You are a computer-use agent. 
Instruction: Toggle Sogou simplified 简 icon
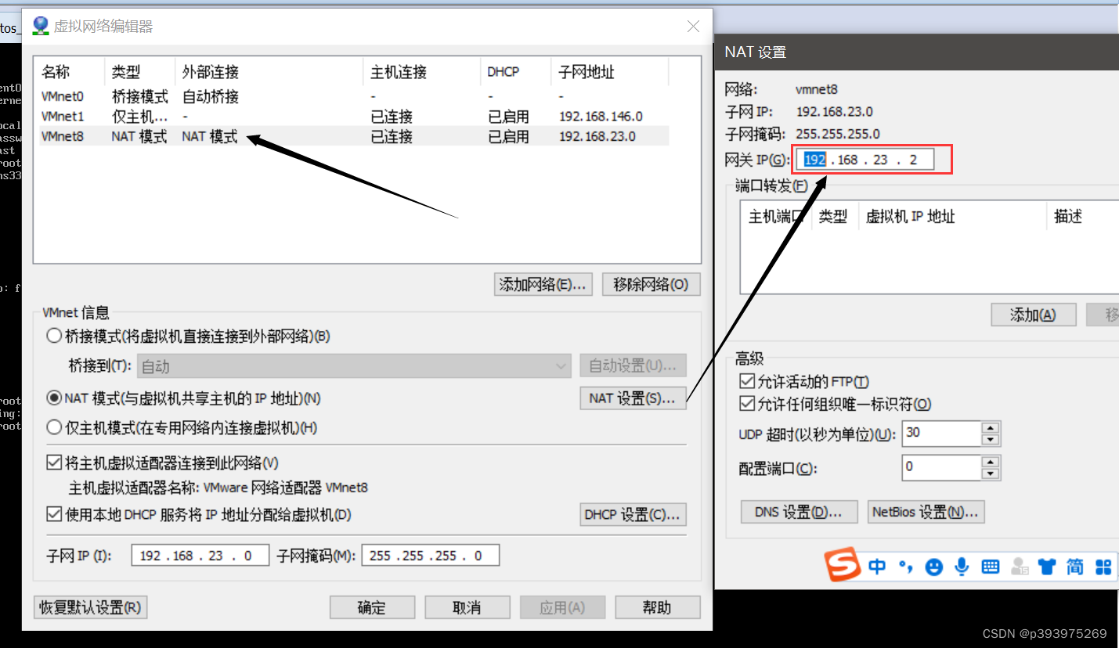click(1075, 567)
